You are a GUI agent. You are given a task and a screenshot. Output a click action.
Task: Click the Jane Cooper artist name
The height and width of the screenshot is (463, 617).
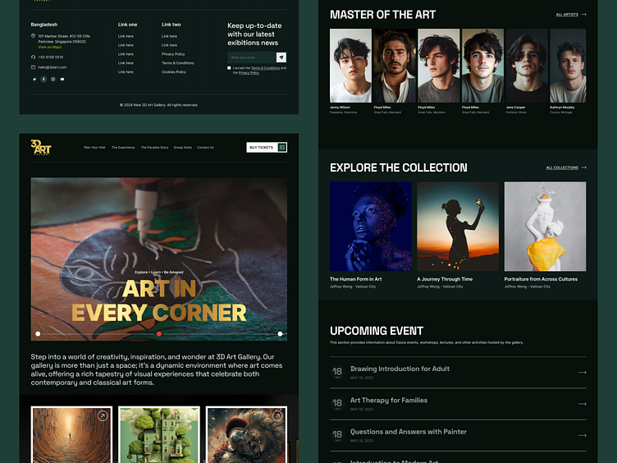tap(515, 107)
